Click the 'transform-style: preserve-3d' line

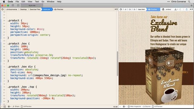(x=32, y=55)
